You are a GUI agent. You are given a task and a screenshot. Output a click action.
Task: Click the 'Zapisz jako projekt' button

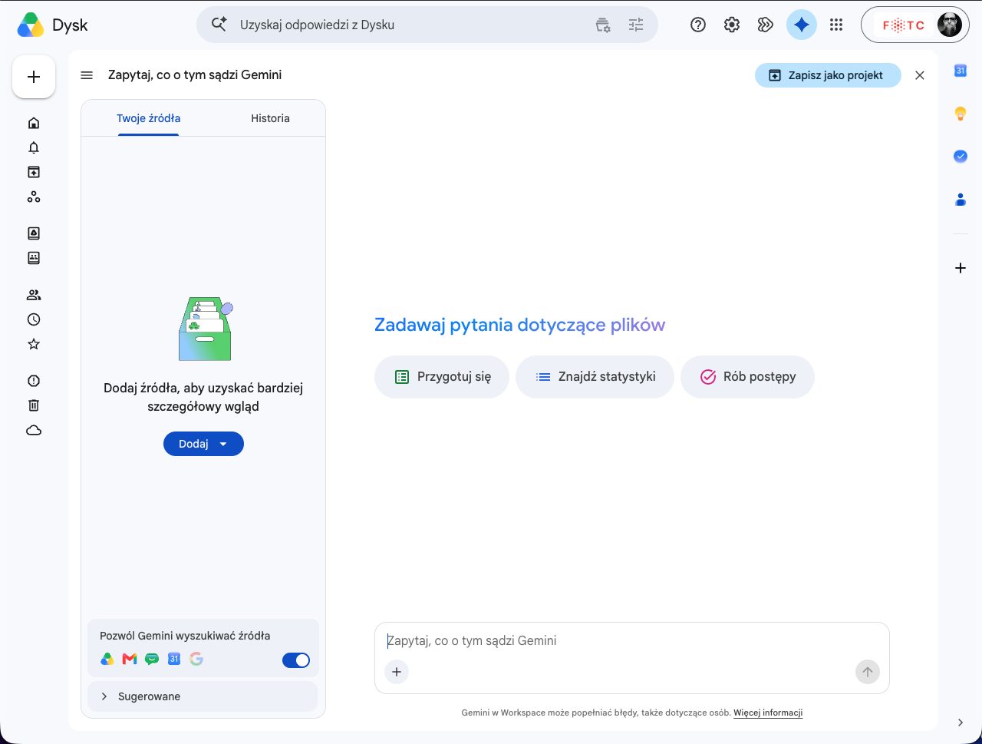[x=828, y=75]
